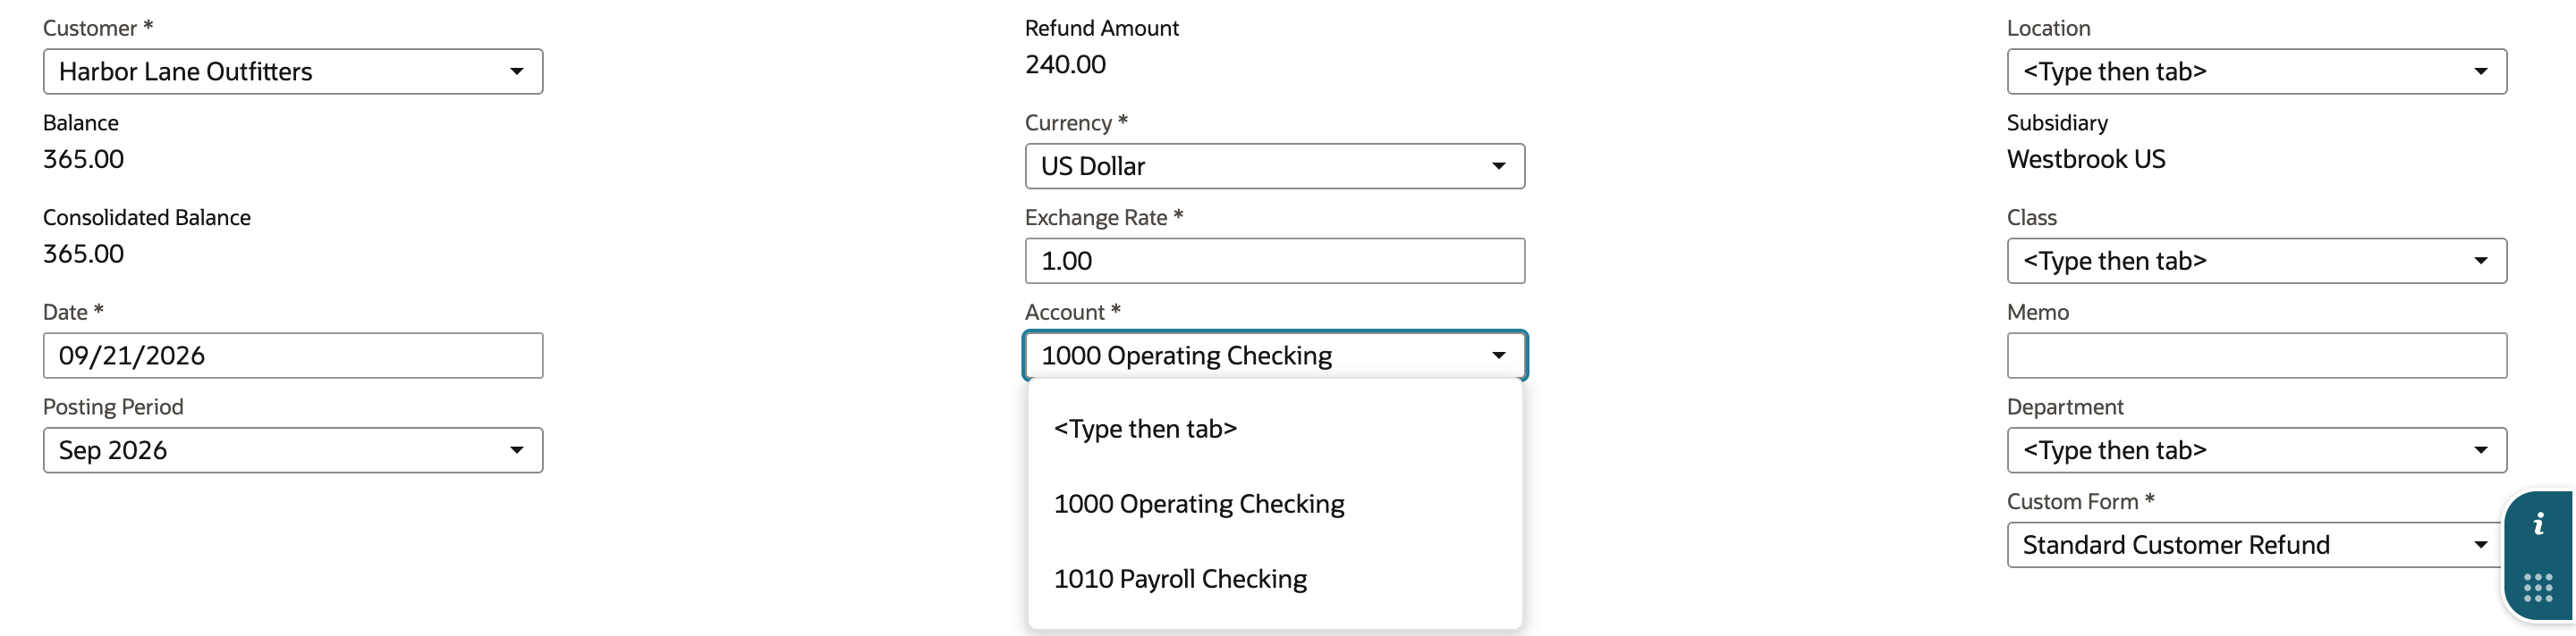Click the Date field showing 09/21/2026

click(293, 356)
